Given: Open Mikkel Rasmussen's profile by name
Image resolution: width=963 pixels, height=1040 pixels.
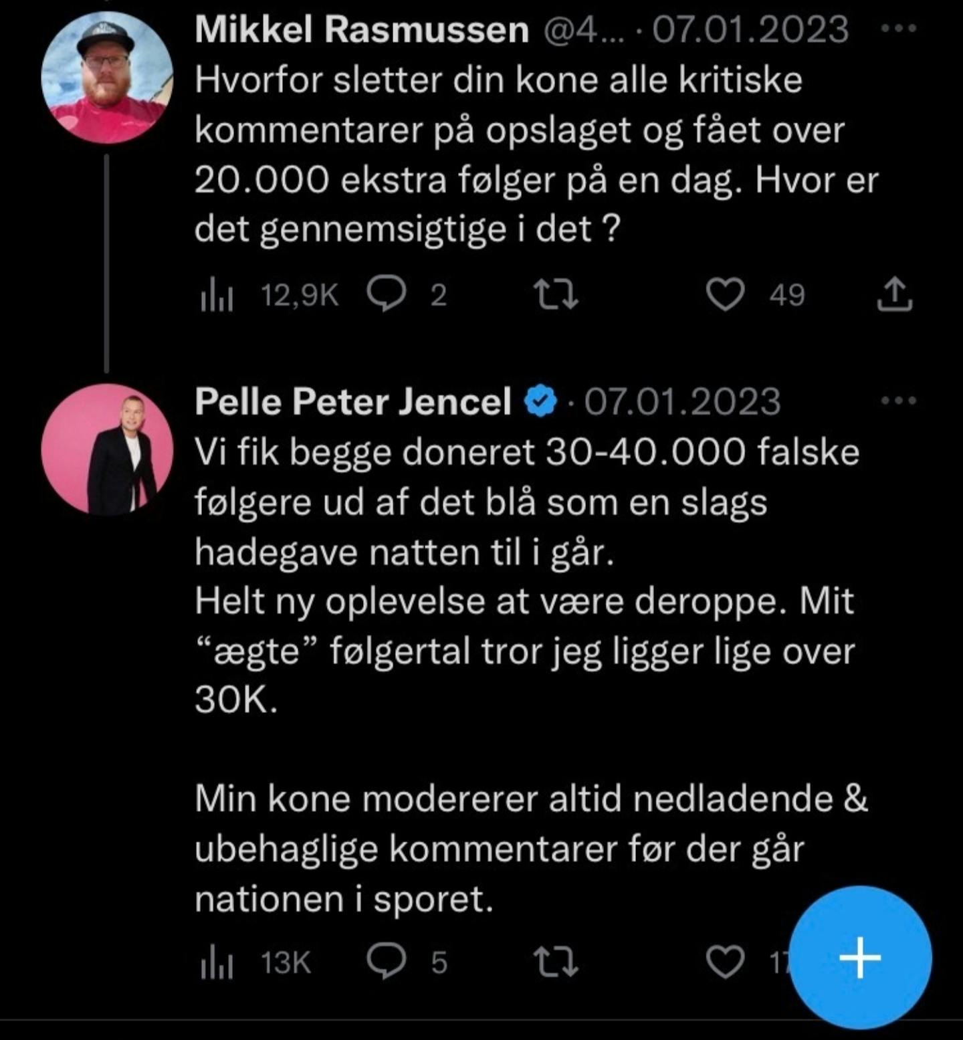Looking at the screenshot, I should [x=362, y=30].
